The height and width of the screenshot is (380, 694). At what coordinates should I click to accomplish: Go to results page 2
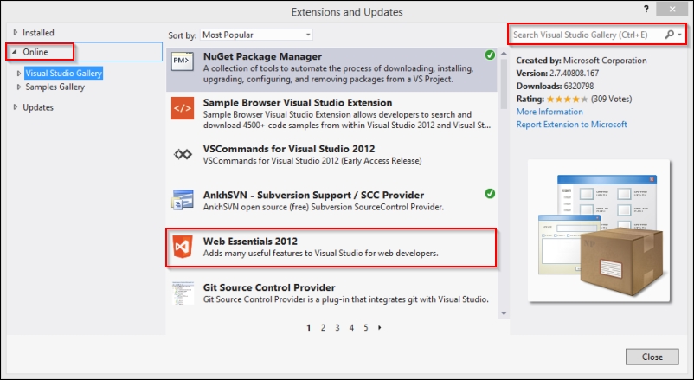[323, 328]
